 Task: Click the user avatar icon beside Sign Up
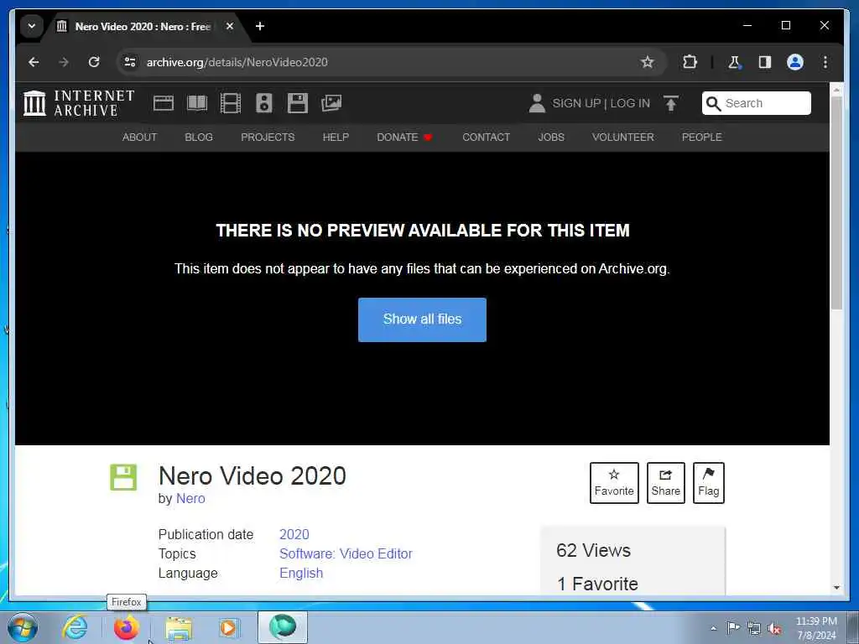[x=537, y=103]
